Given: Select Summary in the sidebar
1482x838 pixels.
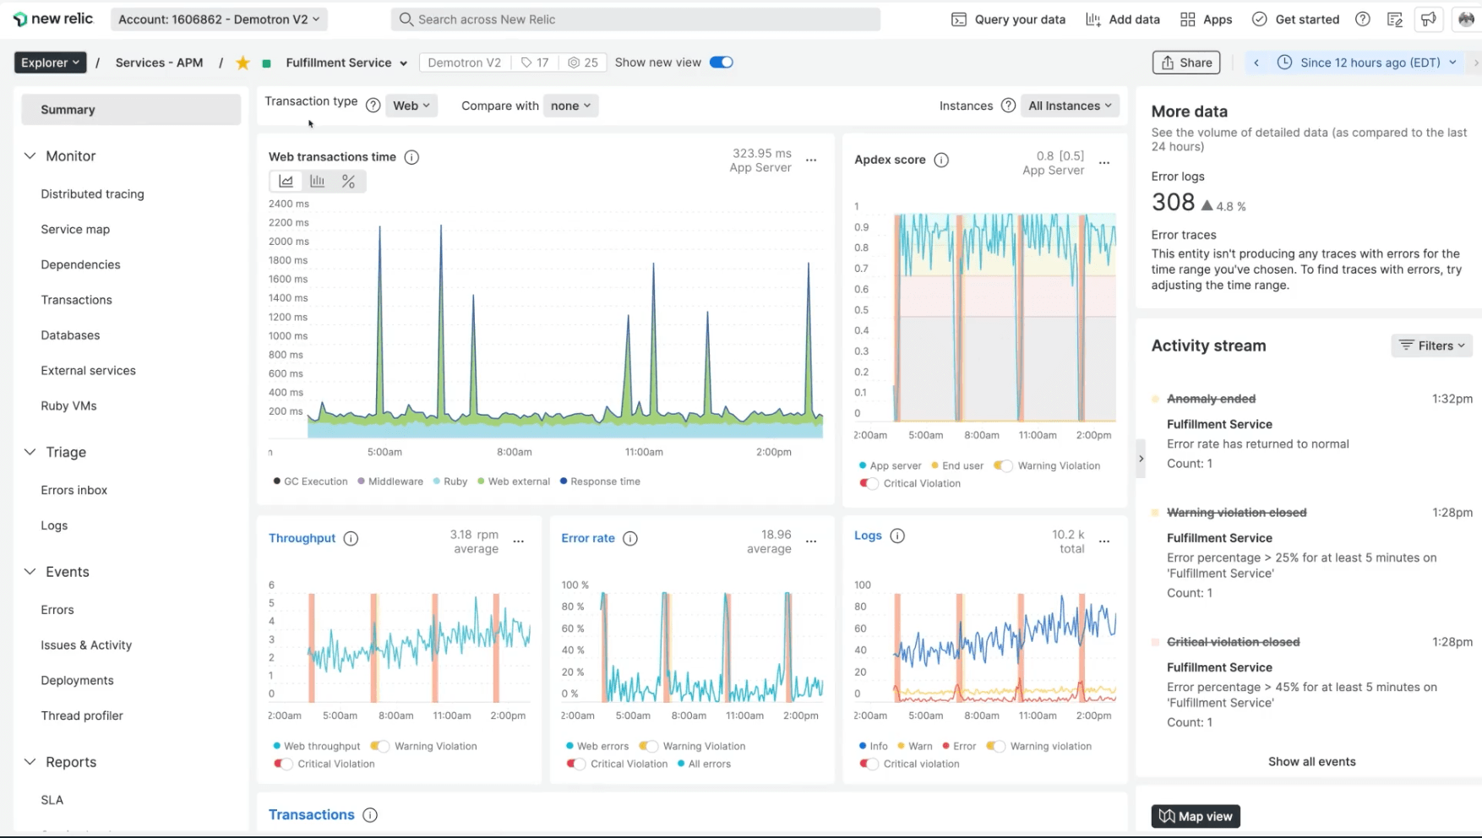Looking at the screenshot, I should pos(131,110).
